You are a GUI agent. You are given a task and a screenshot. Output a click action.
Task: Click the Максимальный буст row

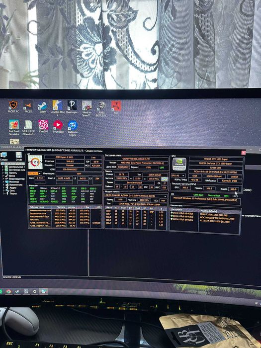click(65, 217)
